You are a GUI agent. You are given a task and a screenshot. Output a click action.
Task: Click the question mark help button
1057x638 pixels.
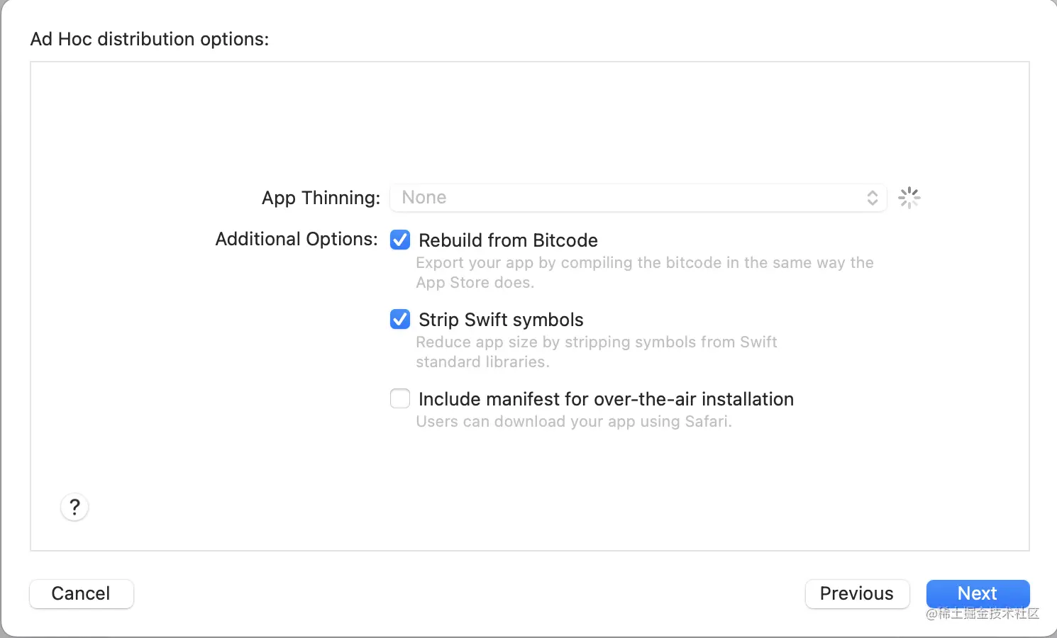pyautogui.click(x=74, y=508)
